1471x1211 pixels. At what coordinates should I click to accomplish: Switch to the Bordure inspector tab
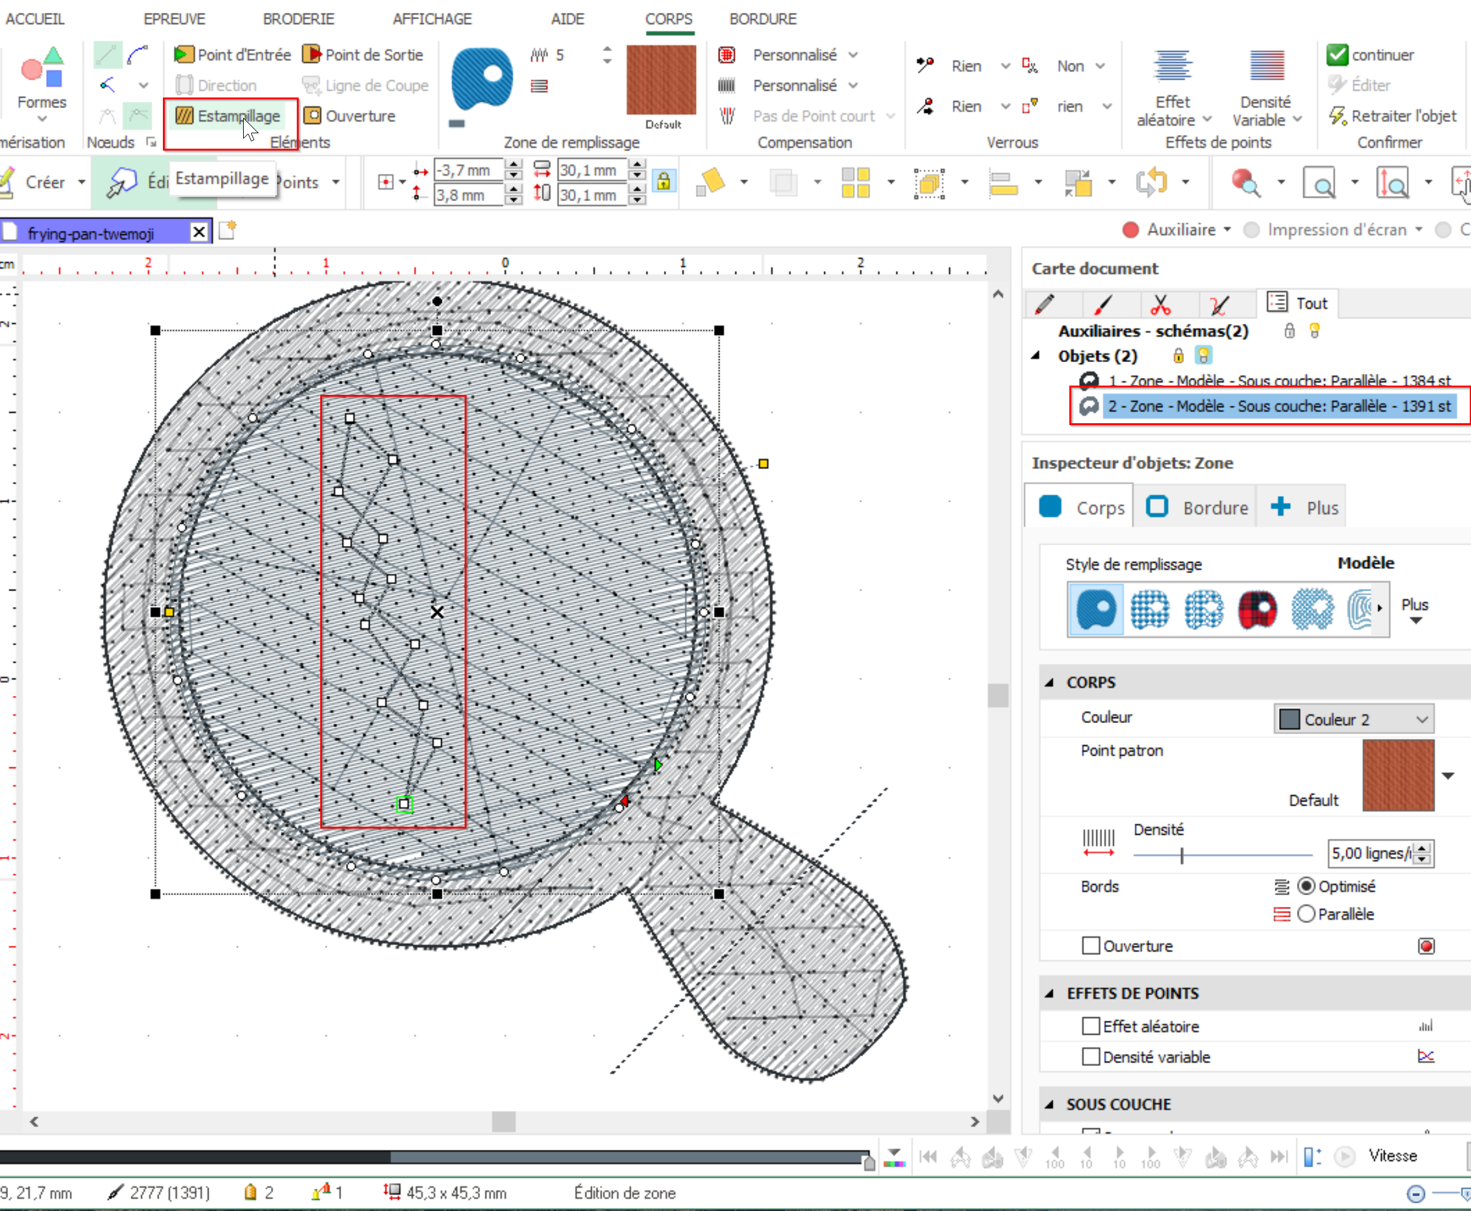pos(1196,507)
